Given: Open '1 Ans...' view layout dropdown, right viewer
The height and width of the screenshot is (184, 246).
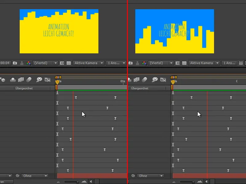Looking at the screenshot, I should tap(229, 63).
